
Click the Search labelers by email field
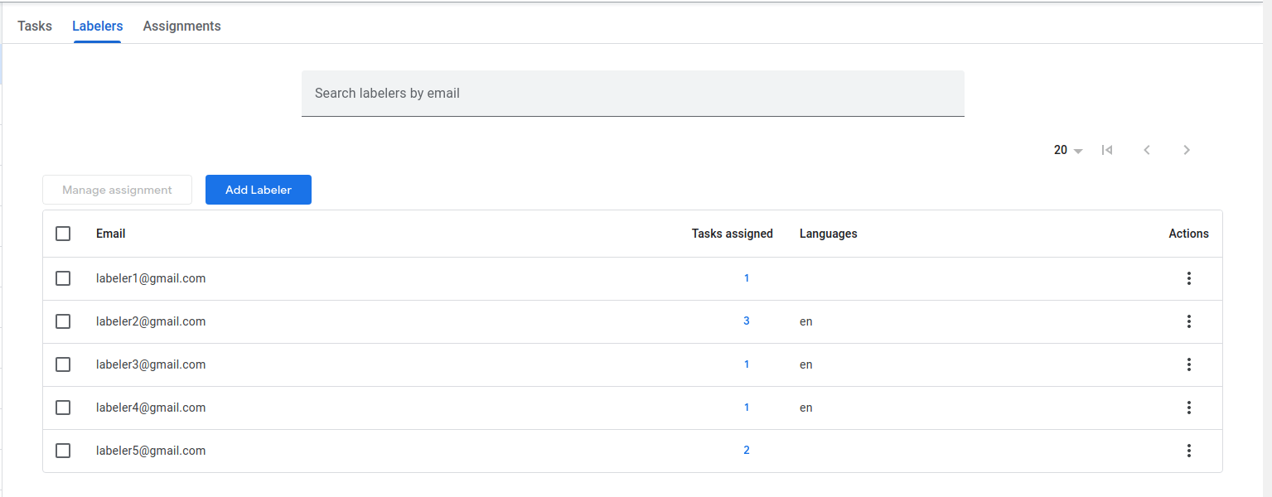pos(632,94)
